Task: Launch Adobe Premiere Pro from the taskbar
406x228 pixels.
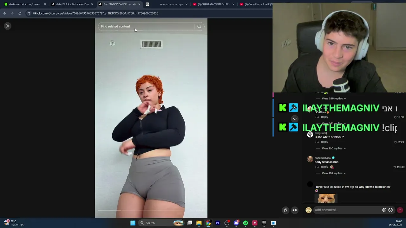Action: [218, 223]
